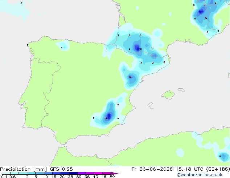Select the 2–5 mm legend color segment
Screen dimensions: 230x178
point(31,173)
